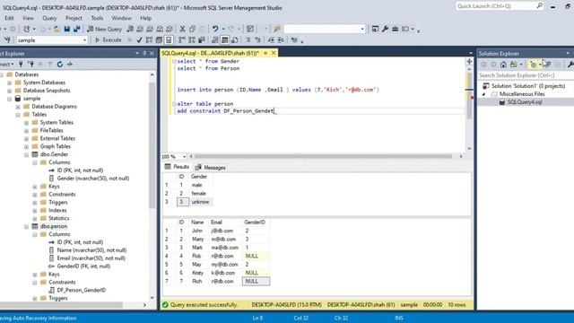This screenshot has height=323, width=574.
Task: Expand the Database Diagrams node
Action: tap(18, 107)
